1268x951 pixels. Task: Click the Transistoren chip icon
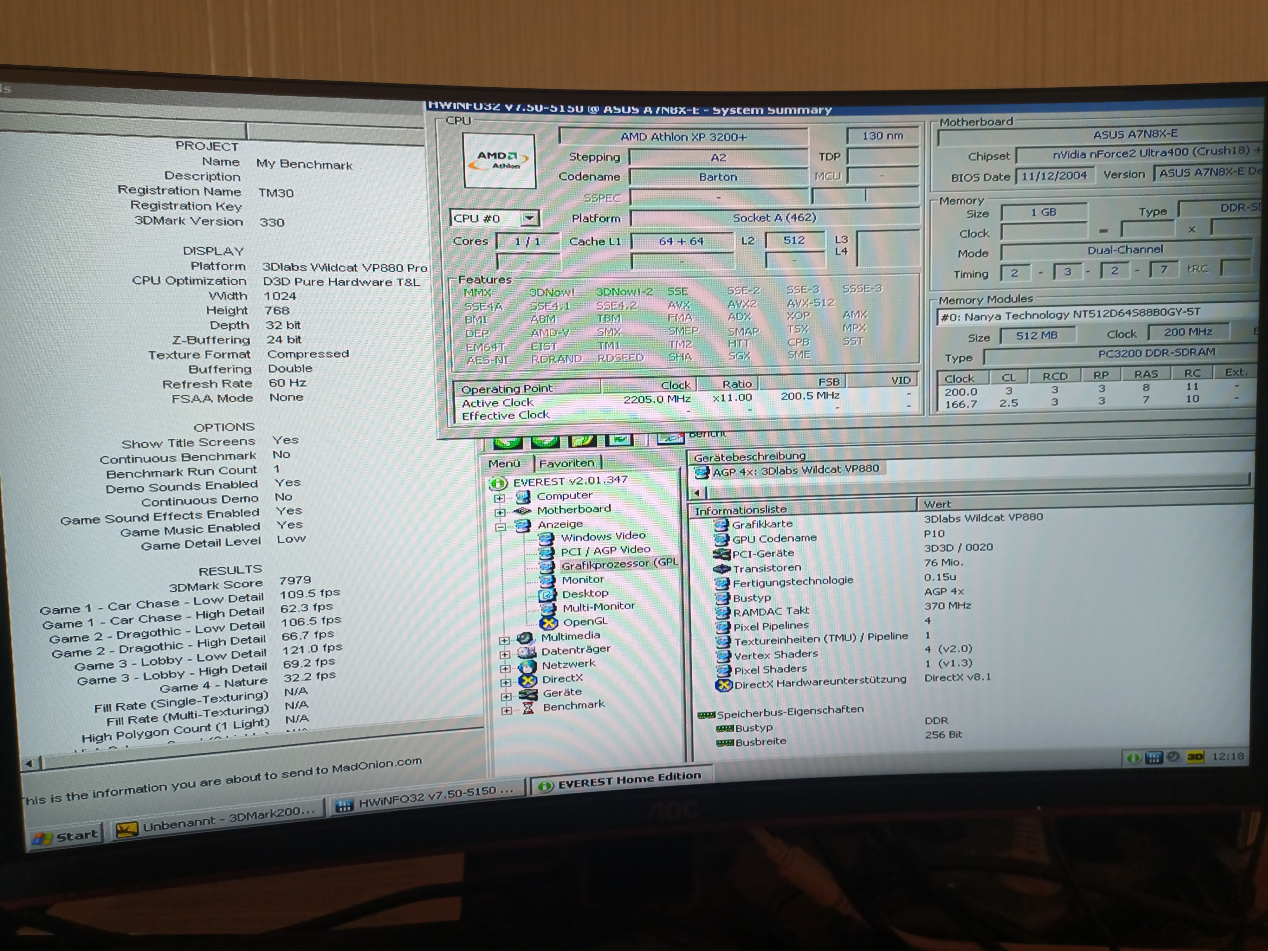pyautogui.click(x=721, y=569)
